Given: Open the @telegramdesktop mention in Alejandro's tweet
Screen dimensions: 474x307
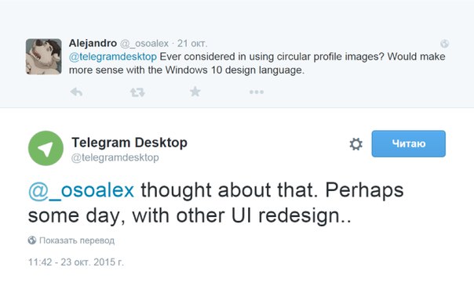Looking at the screenshot, I should (113, 56).
